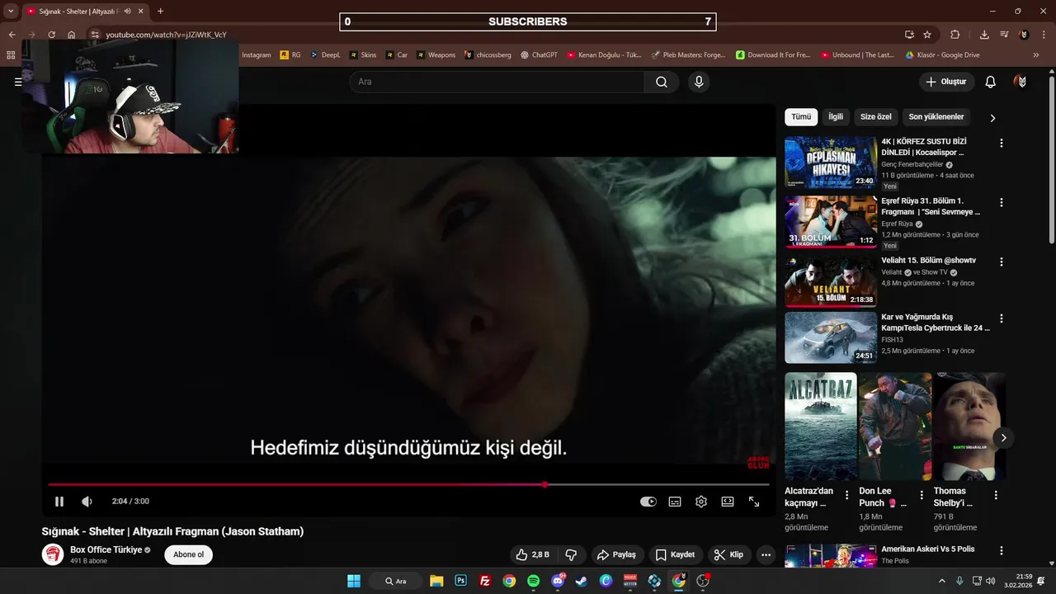The height and width of the screenshot is (594, 1056).
Task: Click the Klip scissors button
Action: [x=728, y=554]
